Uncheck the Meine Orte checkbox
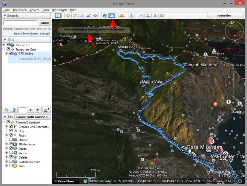 tap(8, 45)
